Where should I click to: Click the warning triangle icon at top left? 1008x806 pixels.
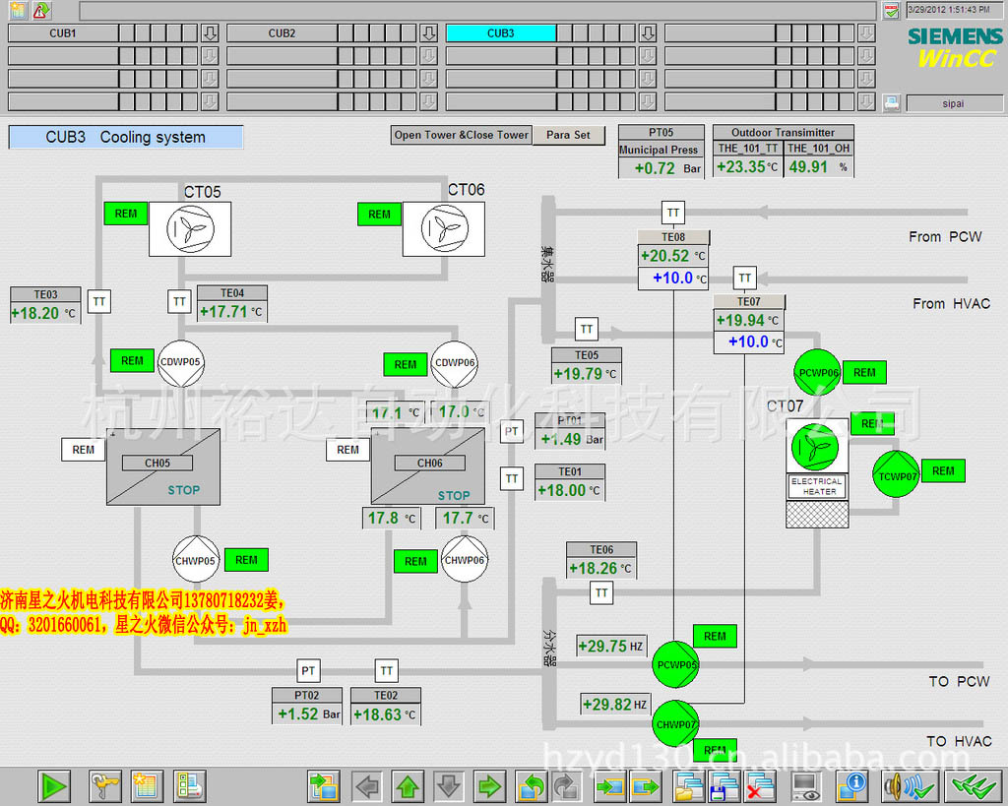41,11
